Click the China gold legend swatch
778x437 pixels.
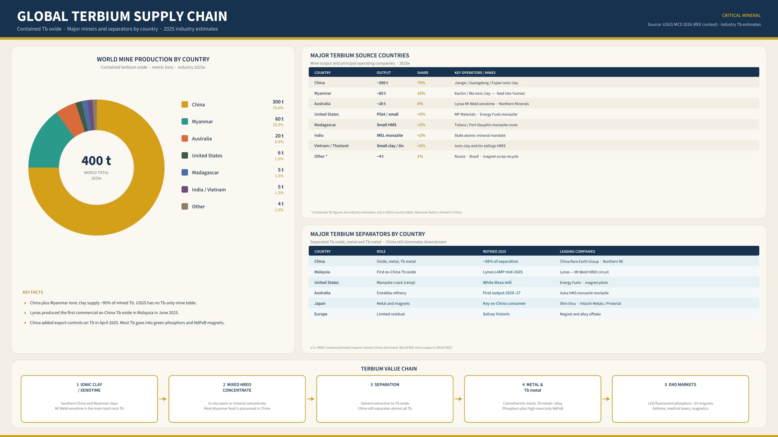[x=185, y=105]
